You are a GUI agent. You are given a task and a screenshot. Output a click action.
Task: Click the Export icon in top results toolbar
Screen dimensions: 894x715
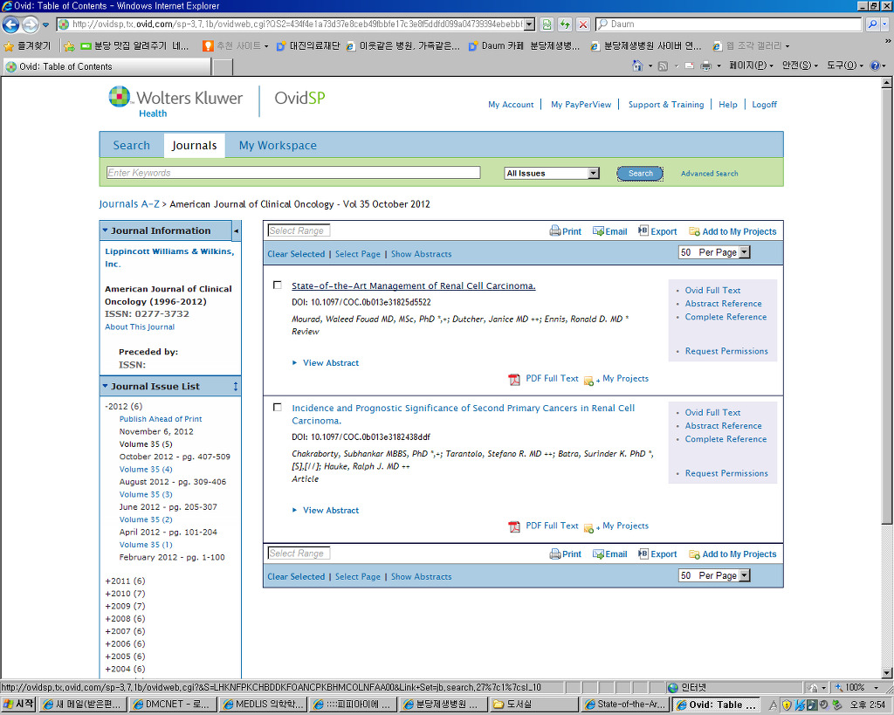coord(643,231)
